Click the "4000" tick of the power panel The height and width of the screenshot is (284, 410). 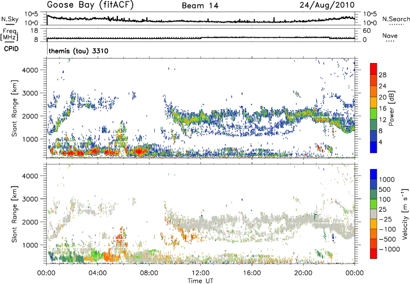30,70
